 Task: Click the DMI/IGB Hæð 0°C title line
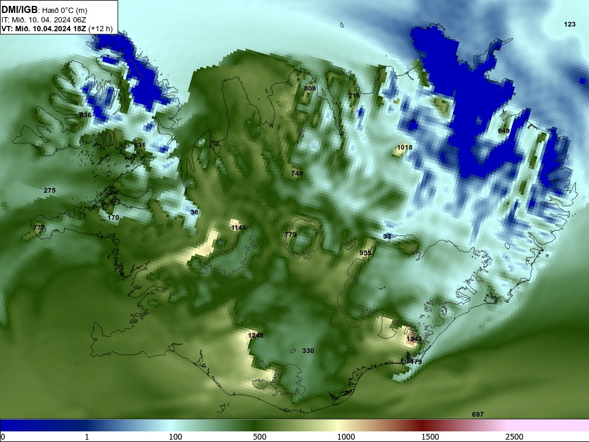click(44, 10)
